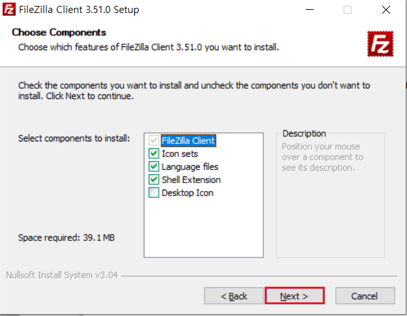Disable the Shell Extension checkbox
This screenshot has width=407, height=316.
point(154,180)
